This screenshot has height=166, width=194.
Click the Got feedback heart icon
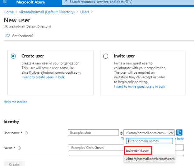point(8,36)
